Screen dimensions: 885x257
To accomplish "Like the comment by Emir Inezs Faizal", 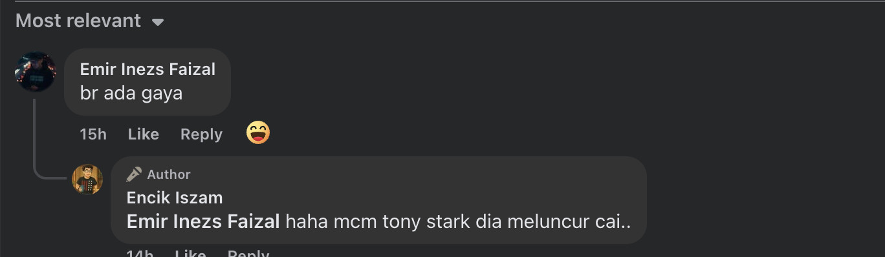I will coord(143,134).
